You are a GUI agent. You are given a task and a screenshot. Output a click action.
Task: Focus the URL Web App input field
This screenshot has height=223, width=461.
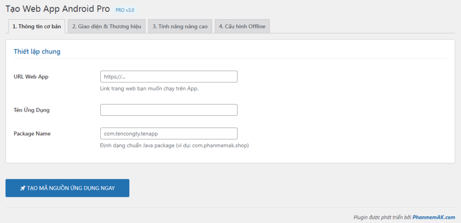pyautogui.click(x=168, y=77)
